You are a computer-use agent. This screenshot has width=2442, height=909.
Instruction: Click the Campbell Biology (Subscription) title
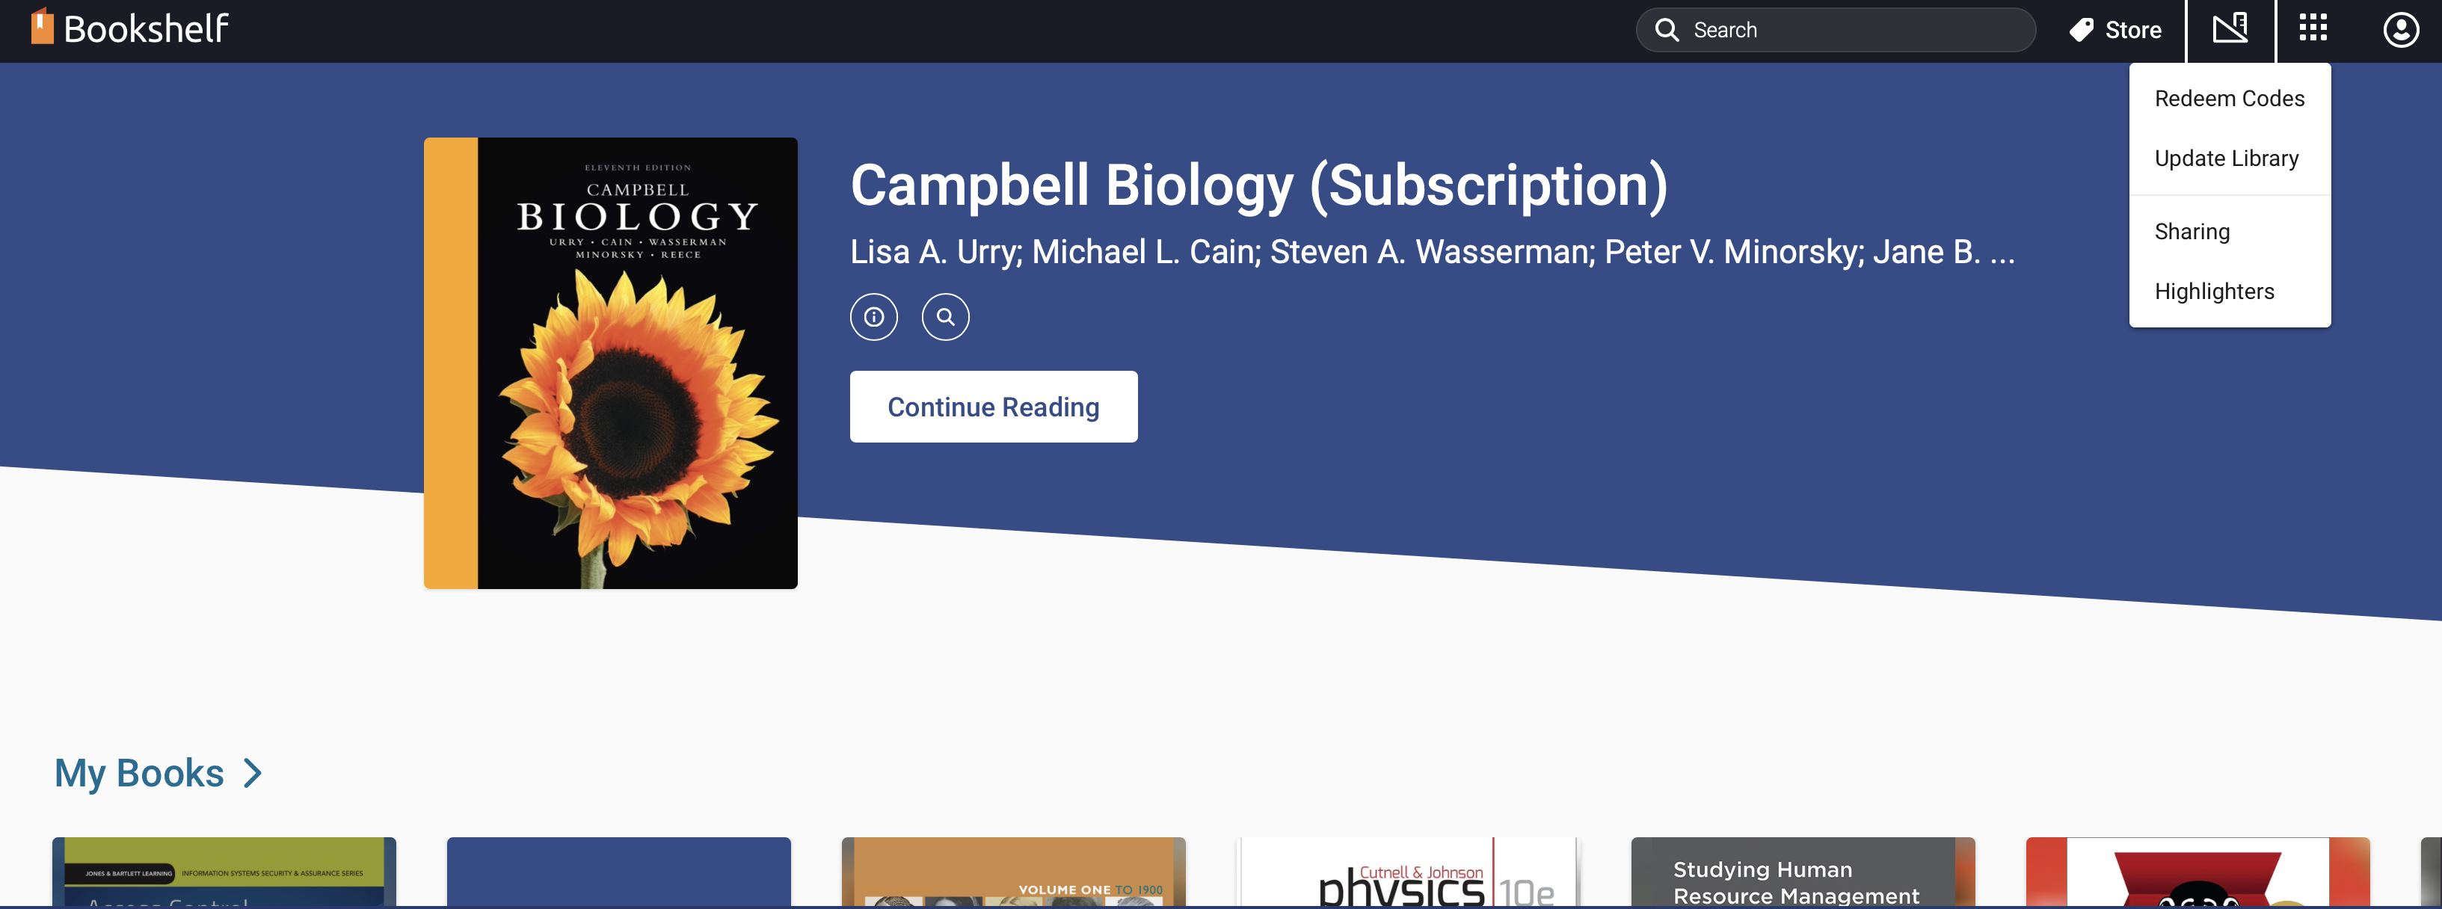[x=1258, y=185]
